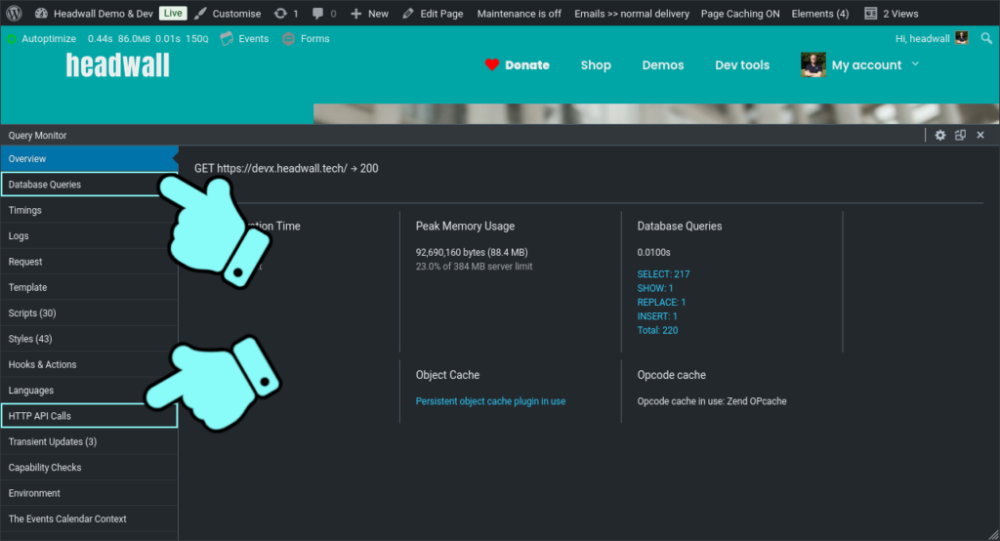The image size is (1000, 541).
Task: Select Scripts (30) panel
Action: click(89, 313)
